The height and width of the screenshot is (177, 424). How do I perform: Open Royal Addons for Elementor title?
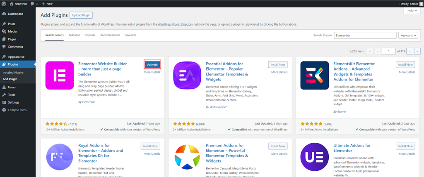[x=101, y=153]
